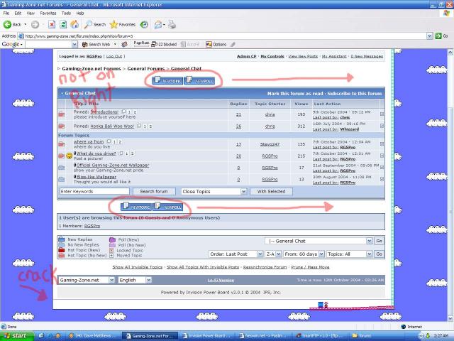The image size is (454, 341).
Task: Open the Z-A sort direction dropdown
Action: [273, 254]
